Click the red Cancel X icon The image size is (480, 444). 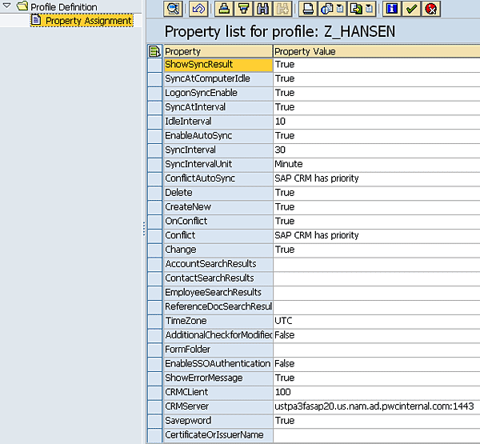[430, 9]
